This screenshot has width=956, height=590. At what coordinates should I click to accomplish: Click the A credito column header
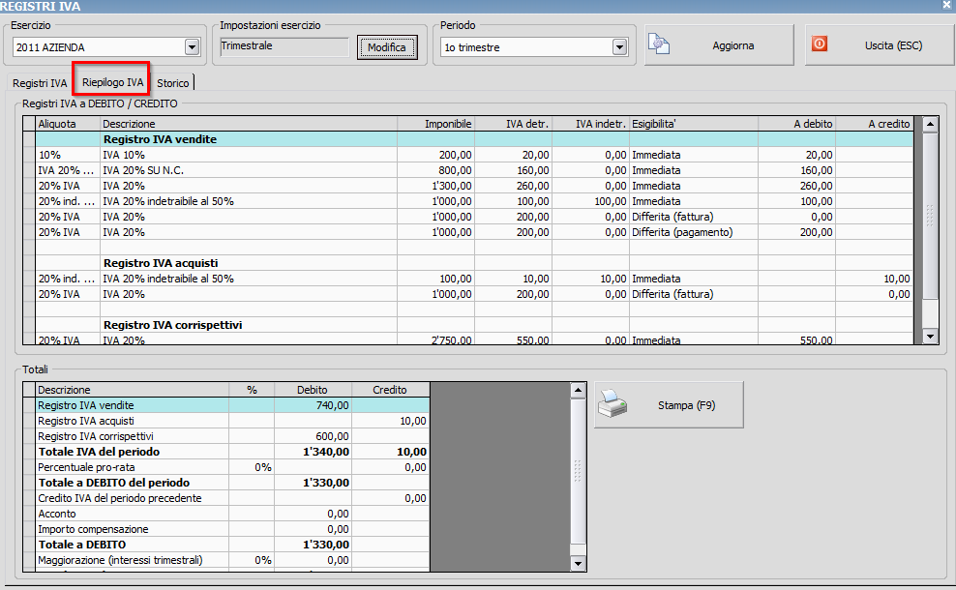[x=875, y=124]
